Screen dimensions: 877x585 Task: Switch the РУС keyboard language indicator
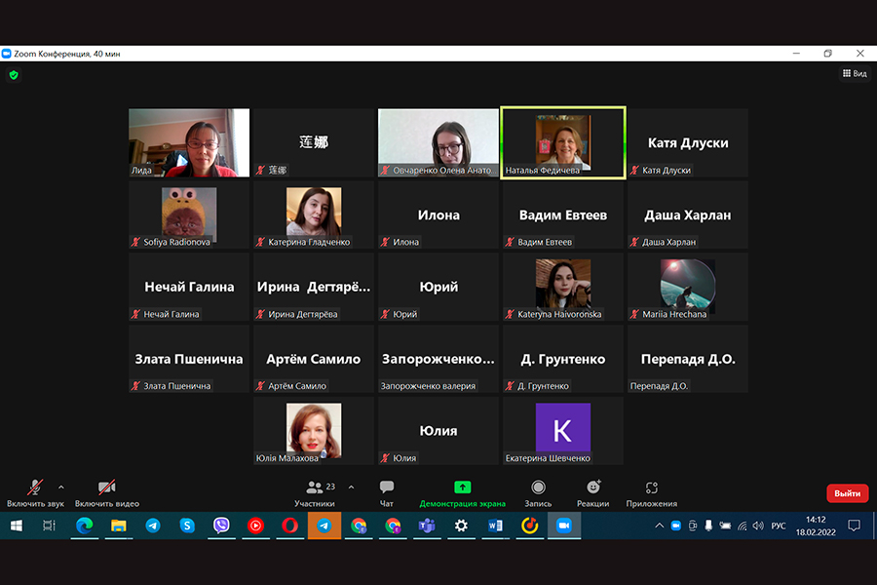pos(778,526)
